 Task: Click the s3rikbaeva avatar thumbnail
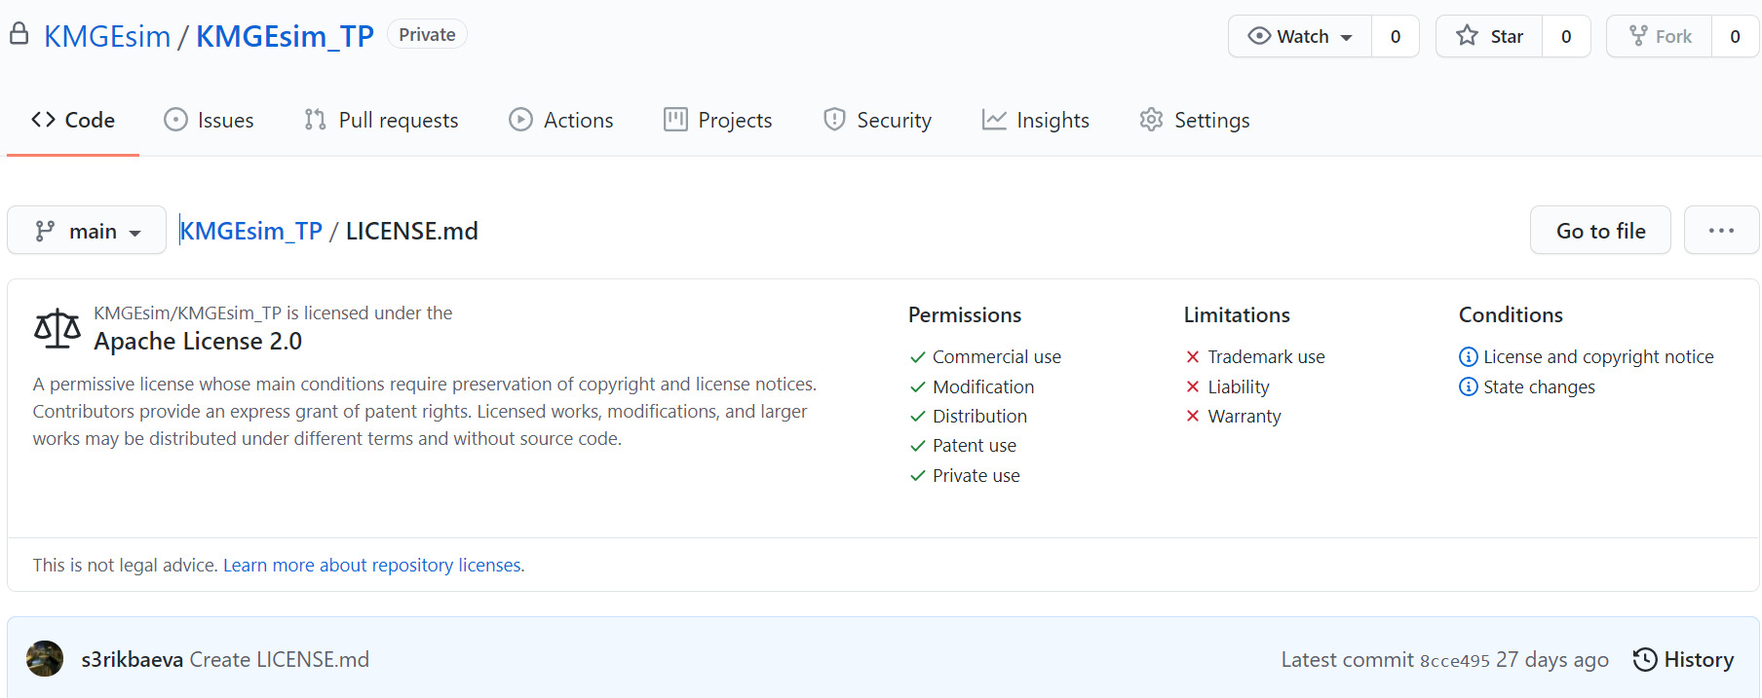click(x=45, y=659)
